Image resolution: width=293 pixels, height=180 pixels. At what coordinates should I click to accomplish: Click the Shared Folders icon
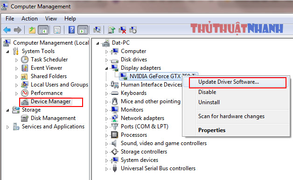point(24,76)
